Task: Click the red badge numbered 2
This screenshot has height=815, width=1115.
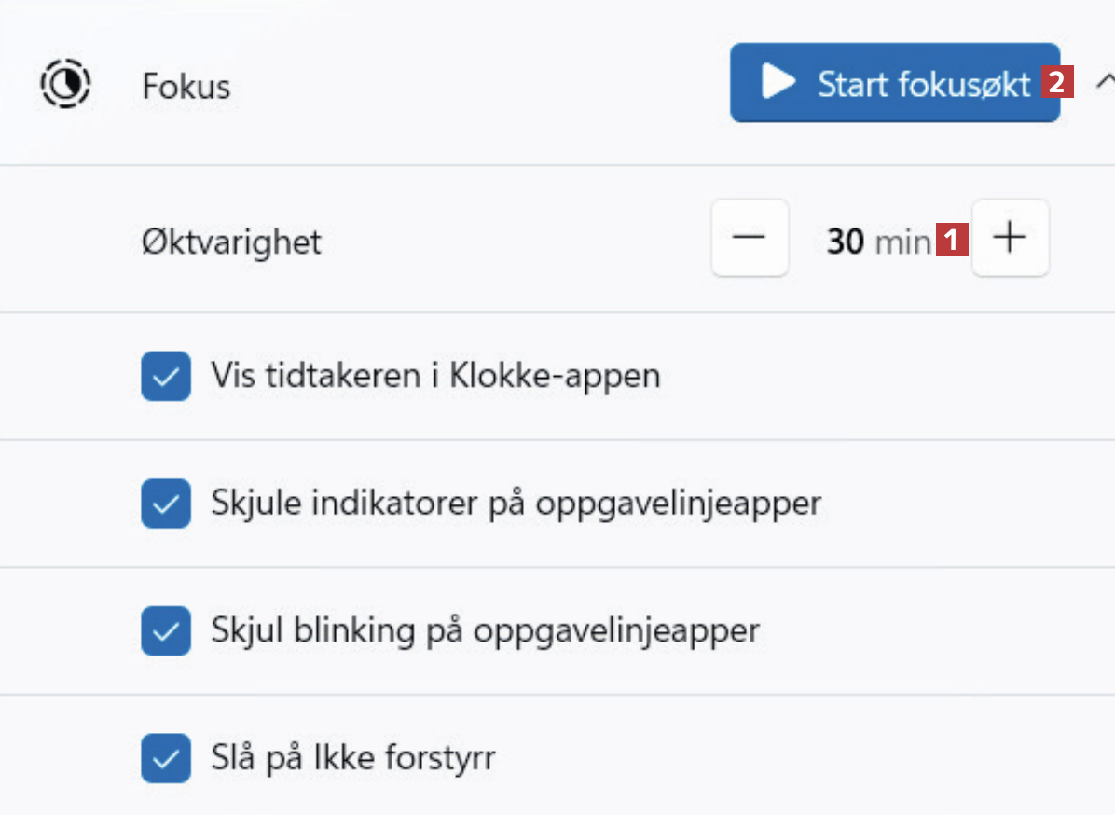Action: [1056, 83]
